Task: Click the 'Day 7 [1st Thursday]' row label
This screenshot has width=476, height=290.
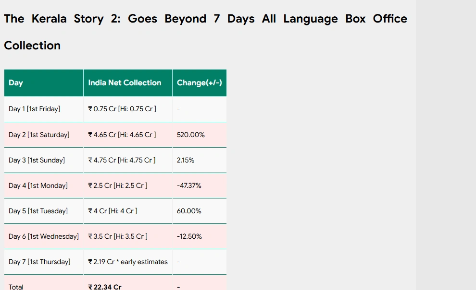Action: (x=40, y=262)
